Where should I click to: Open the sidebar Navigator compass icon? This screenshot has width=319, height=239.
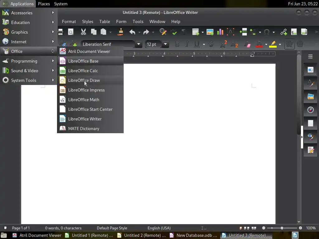tap(310, 110)
